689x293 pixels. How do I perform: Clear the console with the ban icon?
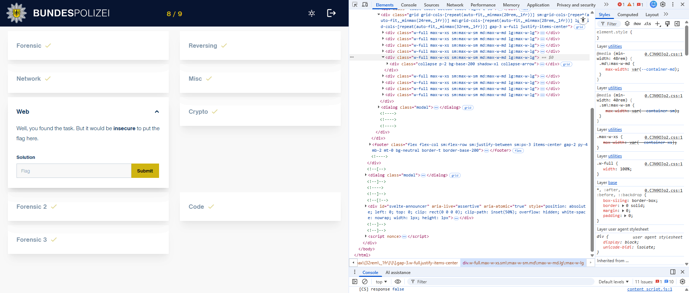(365, 282)
